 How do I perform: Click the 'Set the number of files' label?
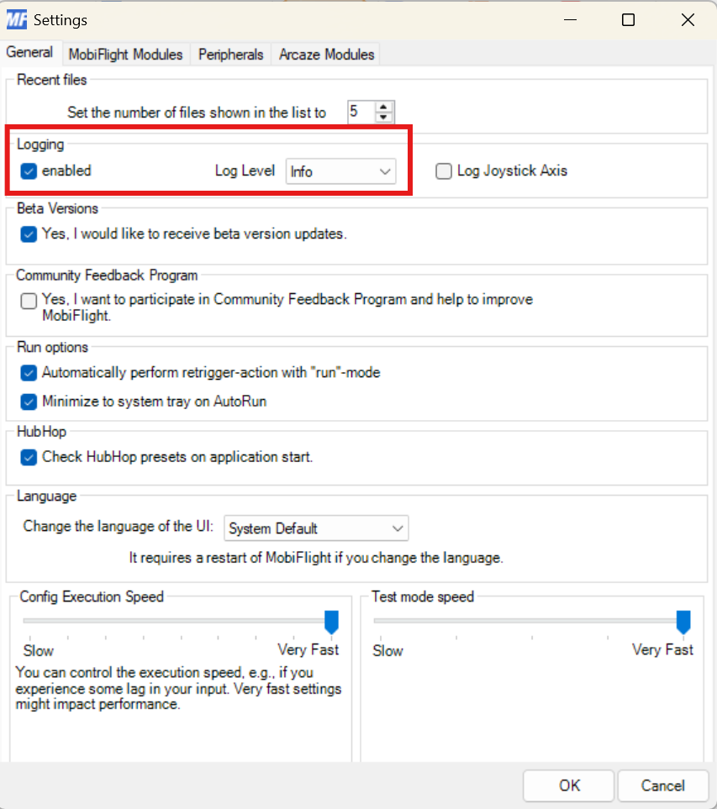click(197, 113)
